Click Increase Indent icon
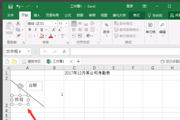 80,36
